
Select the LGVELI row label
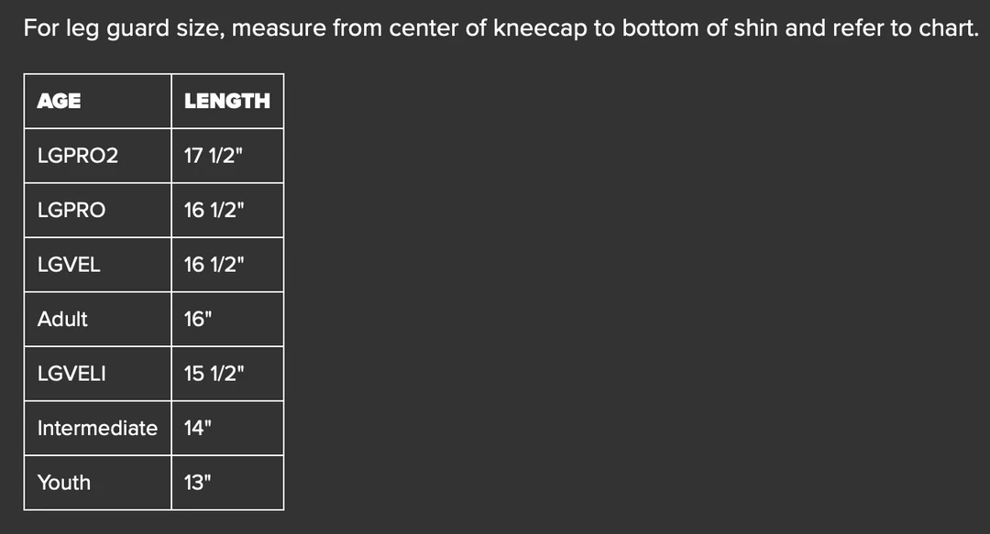tap(71, 374)
